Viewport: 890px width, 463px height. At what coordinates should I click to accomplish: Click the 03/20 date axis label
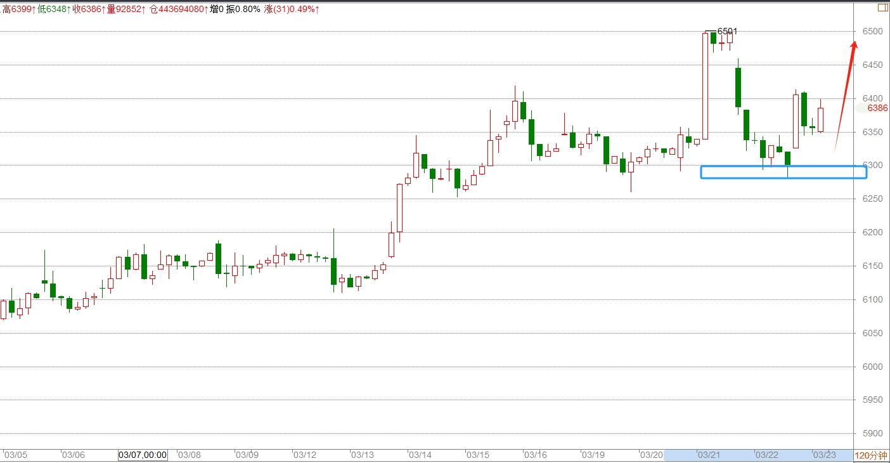coord(652,455)
